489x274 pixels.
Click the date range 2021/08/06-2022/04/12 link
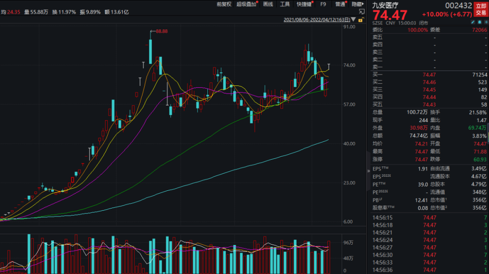coord(316,20)
